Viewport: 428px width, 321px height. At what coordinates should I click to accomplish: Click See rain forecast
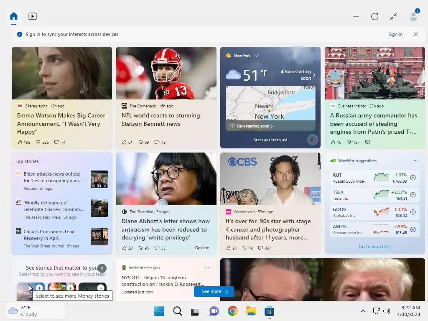(270, 140)
